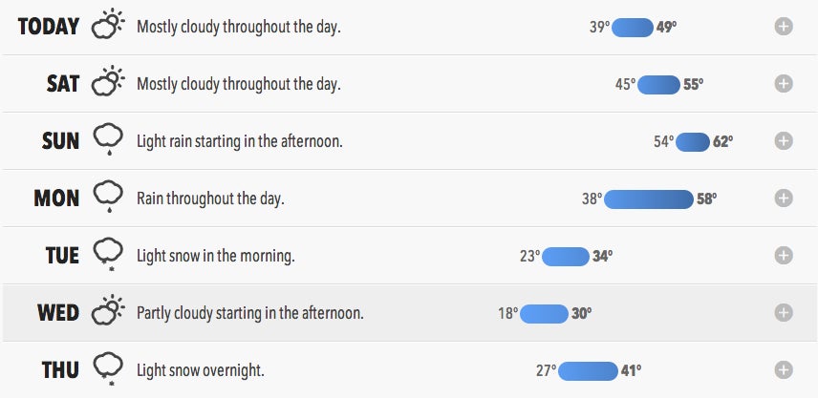The width and height of the screenshot is (818, 398).
Task: Click the snow cloud icon for THU
Action: pos(109,369)
